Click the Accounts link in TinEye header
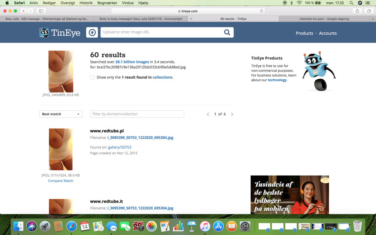This screenshot has width=376, height=235. pos(327,33)
